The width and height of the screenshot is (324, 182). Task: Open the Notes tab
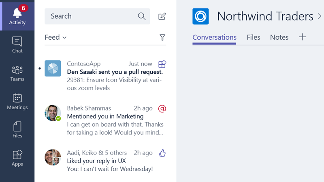[279, 37]
